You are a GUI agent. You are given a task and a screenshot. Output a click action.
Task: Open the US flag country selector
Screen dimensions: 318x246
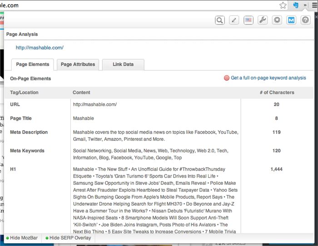248,20
